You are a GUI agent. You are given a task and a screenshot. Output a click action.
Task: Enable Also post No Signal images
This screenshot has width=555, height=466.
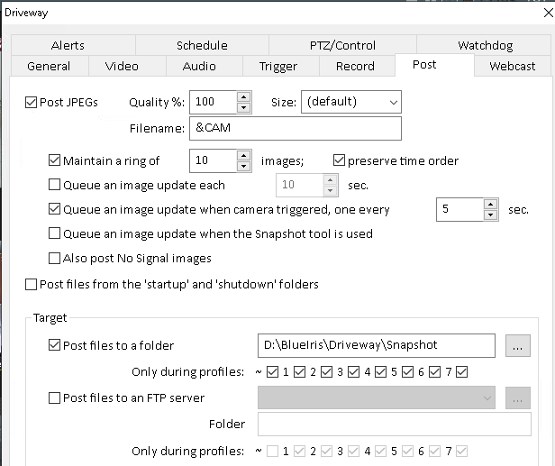(x=54, y=259)
